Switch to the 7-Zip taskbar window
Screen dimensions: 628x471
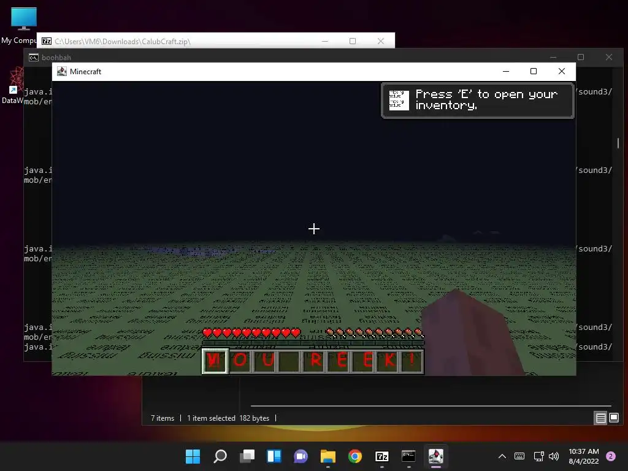(381, 456)
